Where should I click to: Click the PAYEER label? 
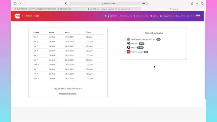click(134, 47)
